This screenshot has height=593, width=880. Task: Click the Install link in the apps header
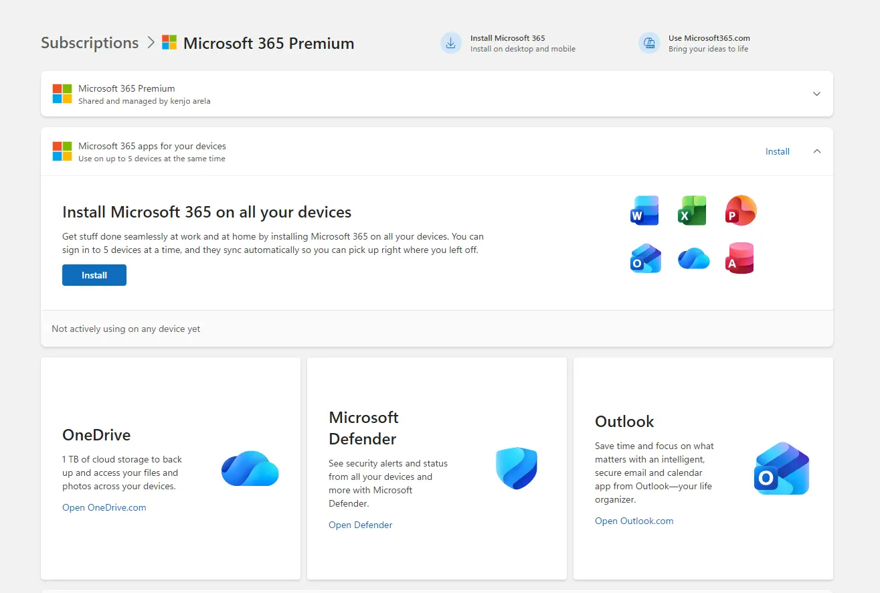[778, 152]
